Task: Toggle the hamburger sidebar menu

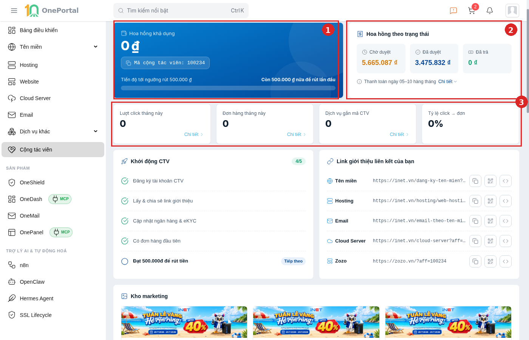Action: pos(14,11)
